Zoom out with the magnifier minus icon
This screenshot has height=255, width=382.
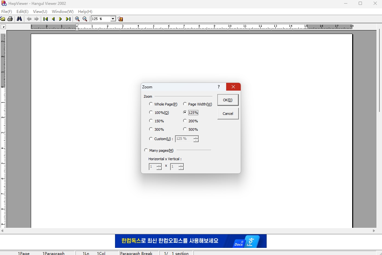pyautogui.click(x=85, y=19)
